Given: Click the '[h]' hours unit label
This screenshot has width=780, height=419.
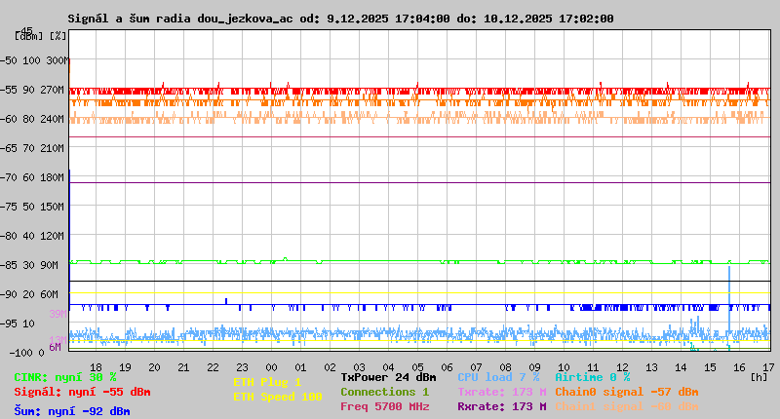Looking at the screenshot, I should click(760, 377).
